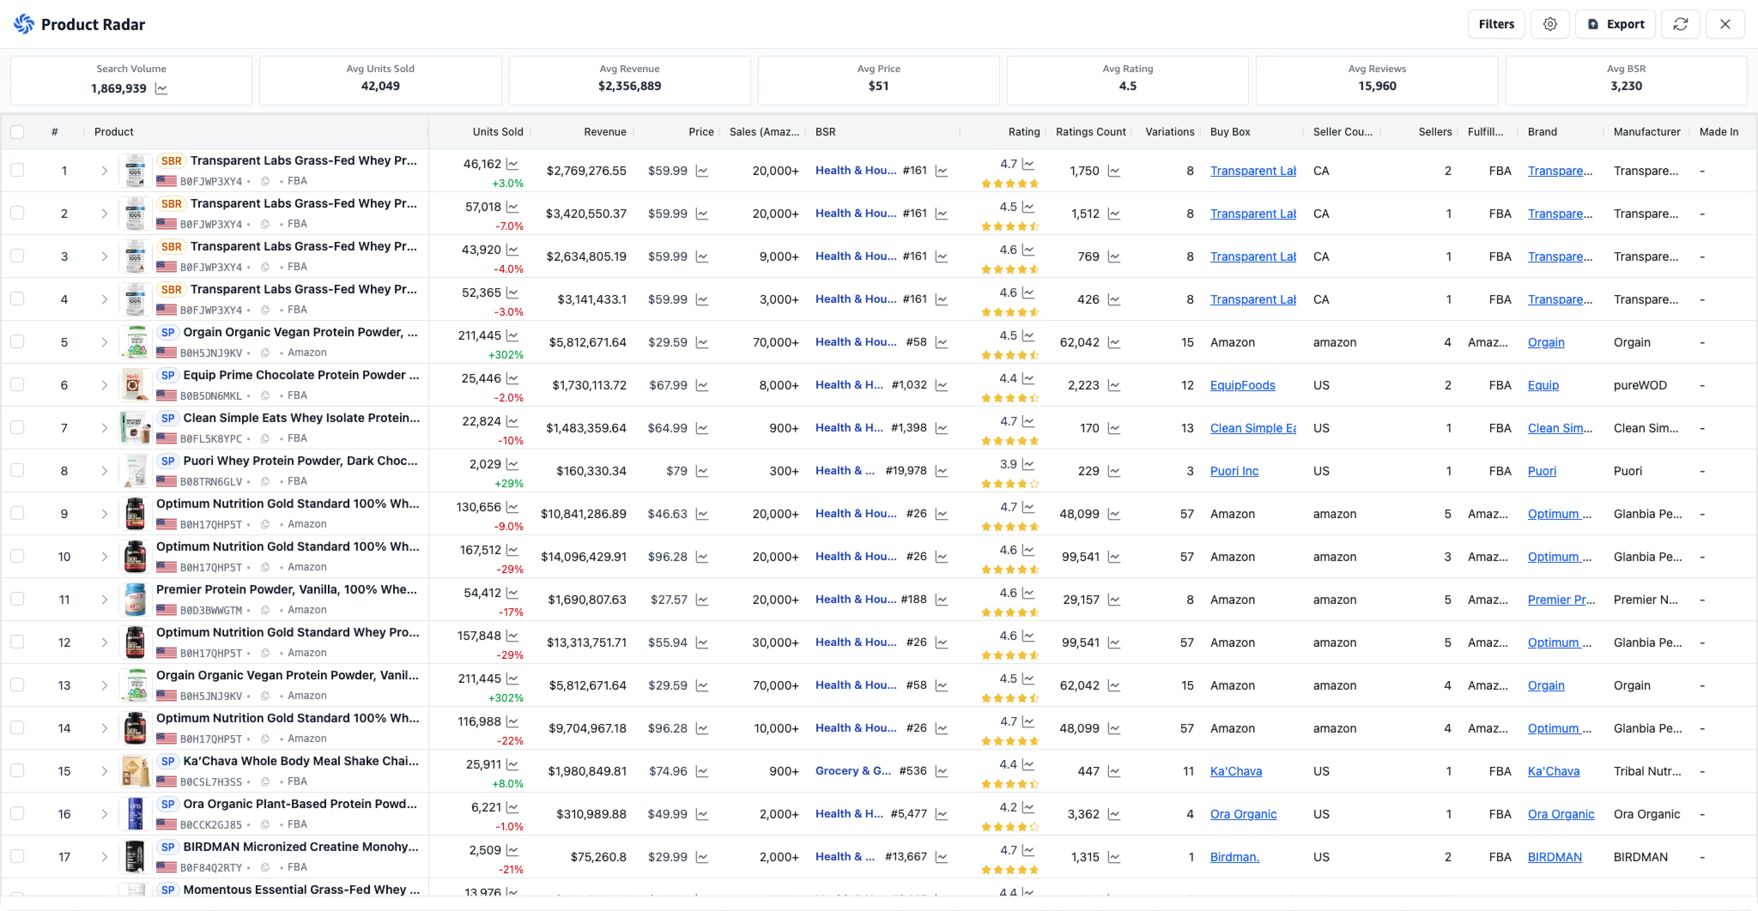Click US flag icon on Puori row
Viewport: 1758px width, 911px height.
(x=167, y=481)
